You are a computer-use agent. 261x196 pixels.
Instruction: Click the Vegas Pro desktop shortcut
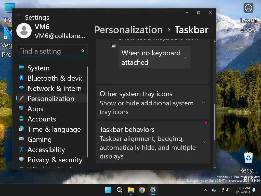6,42
